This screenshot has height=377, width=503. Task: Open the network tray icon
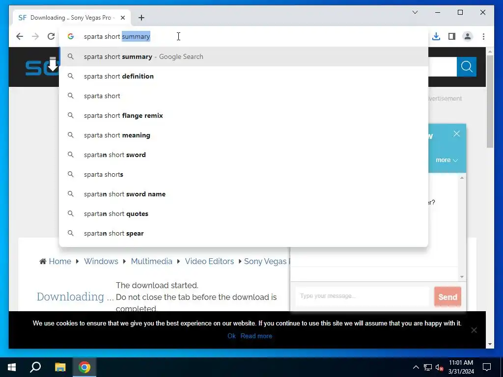(428, 367)
